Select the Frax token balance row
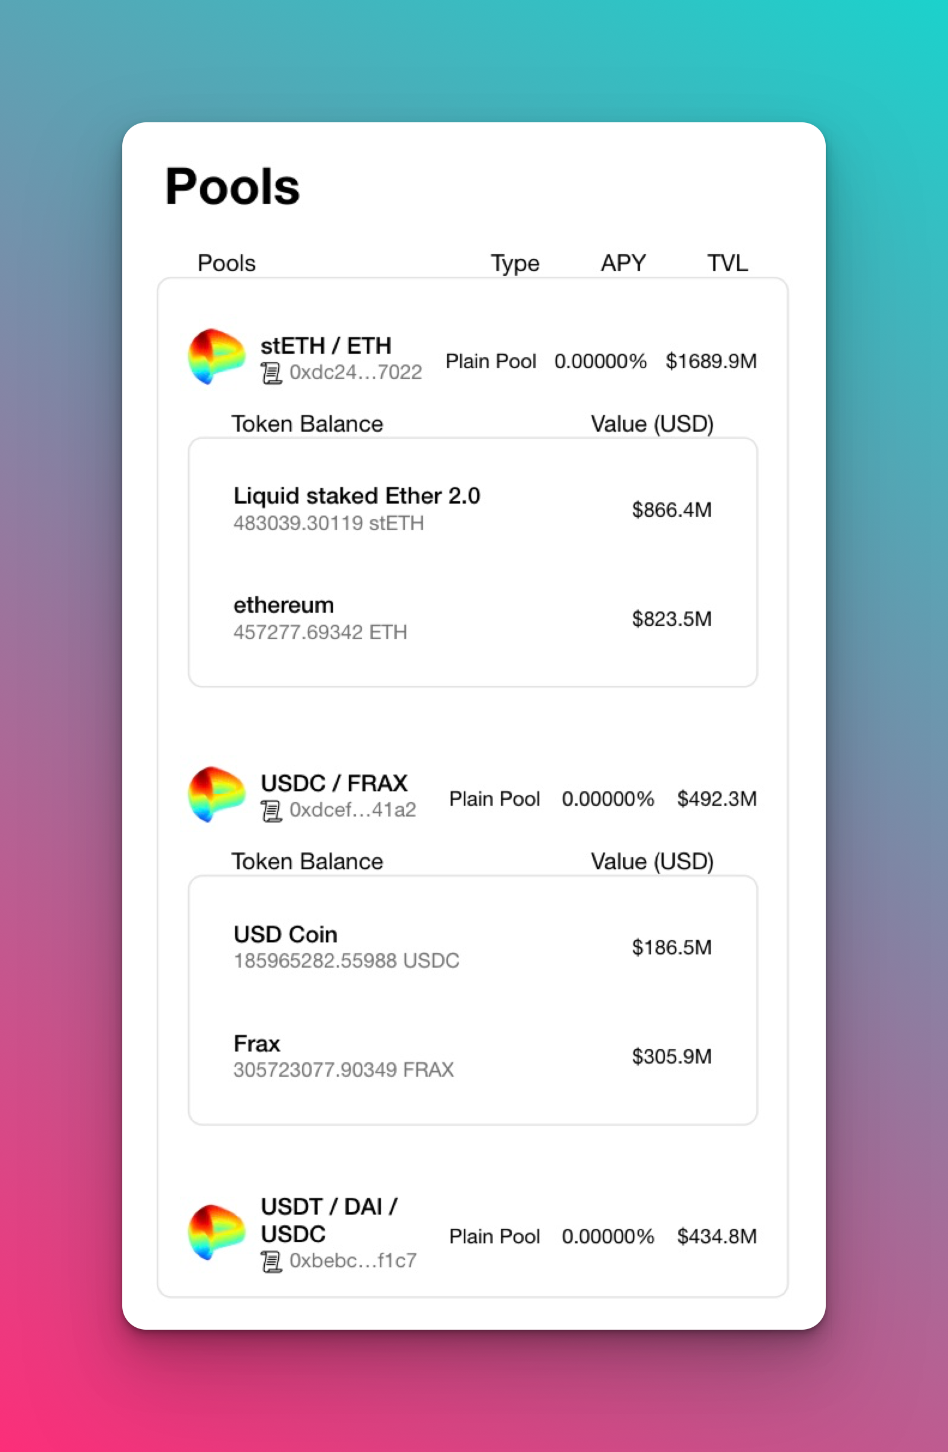Image resolution: width=948 pixels, height=1452 pixels. pos(472,1056)
